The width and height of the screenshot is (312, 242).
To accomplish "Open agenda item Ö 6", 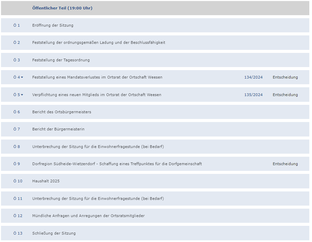I will (x=17, y=112).
